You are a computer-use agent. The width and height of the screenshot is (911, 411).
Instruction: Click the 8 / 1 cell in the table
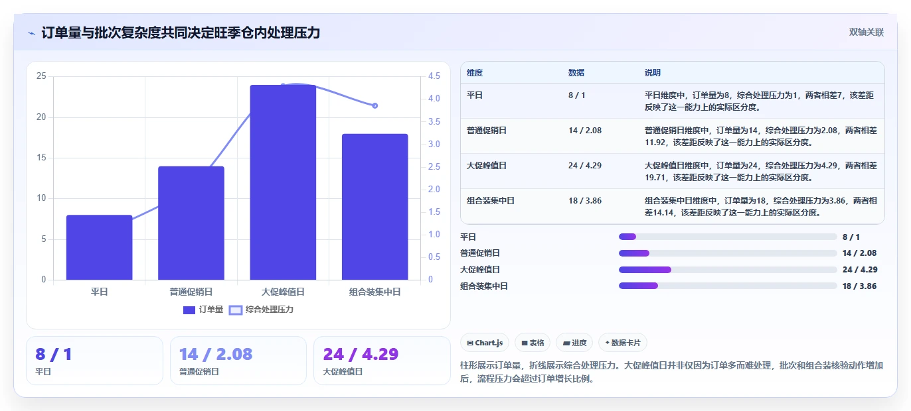577,95
